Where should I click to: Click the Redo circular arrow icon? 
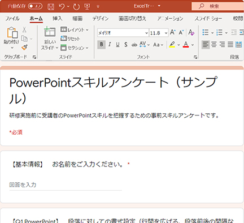click(x=76, y=7)
